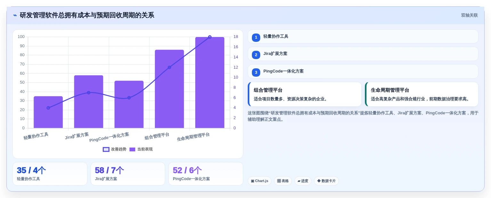Click the x-axis label Jira扩展方案
Image resolution: width=491 pixels, height=198 pixels.
coord(77,136)
